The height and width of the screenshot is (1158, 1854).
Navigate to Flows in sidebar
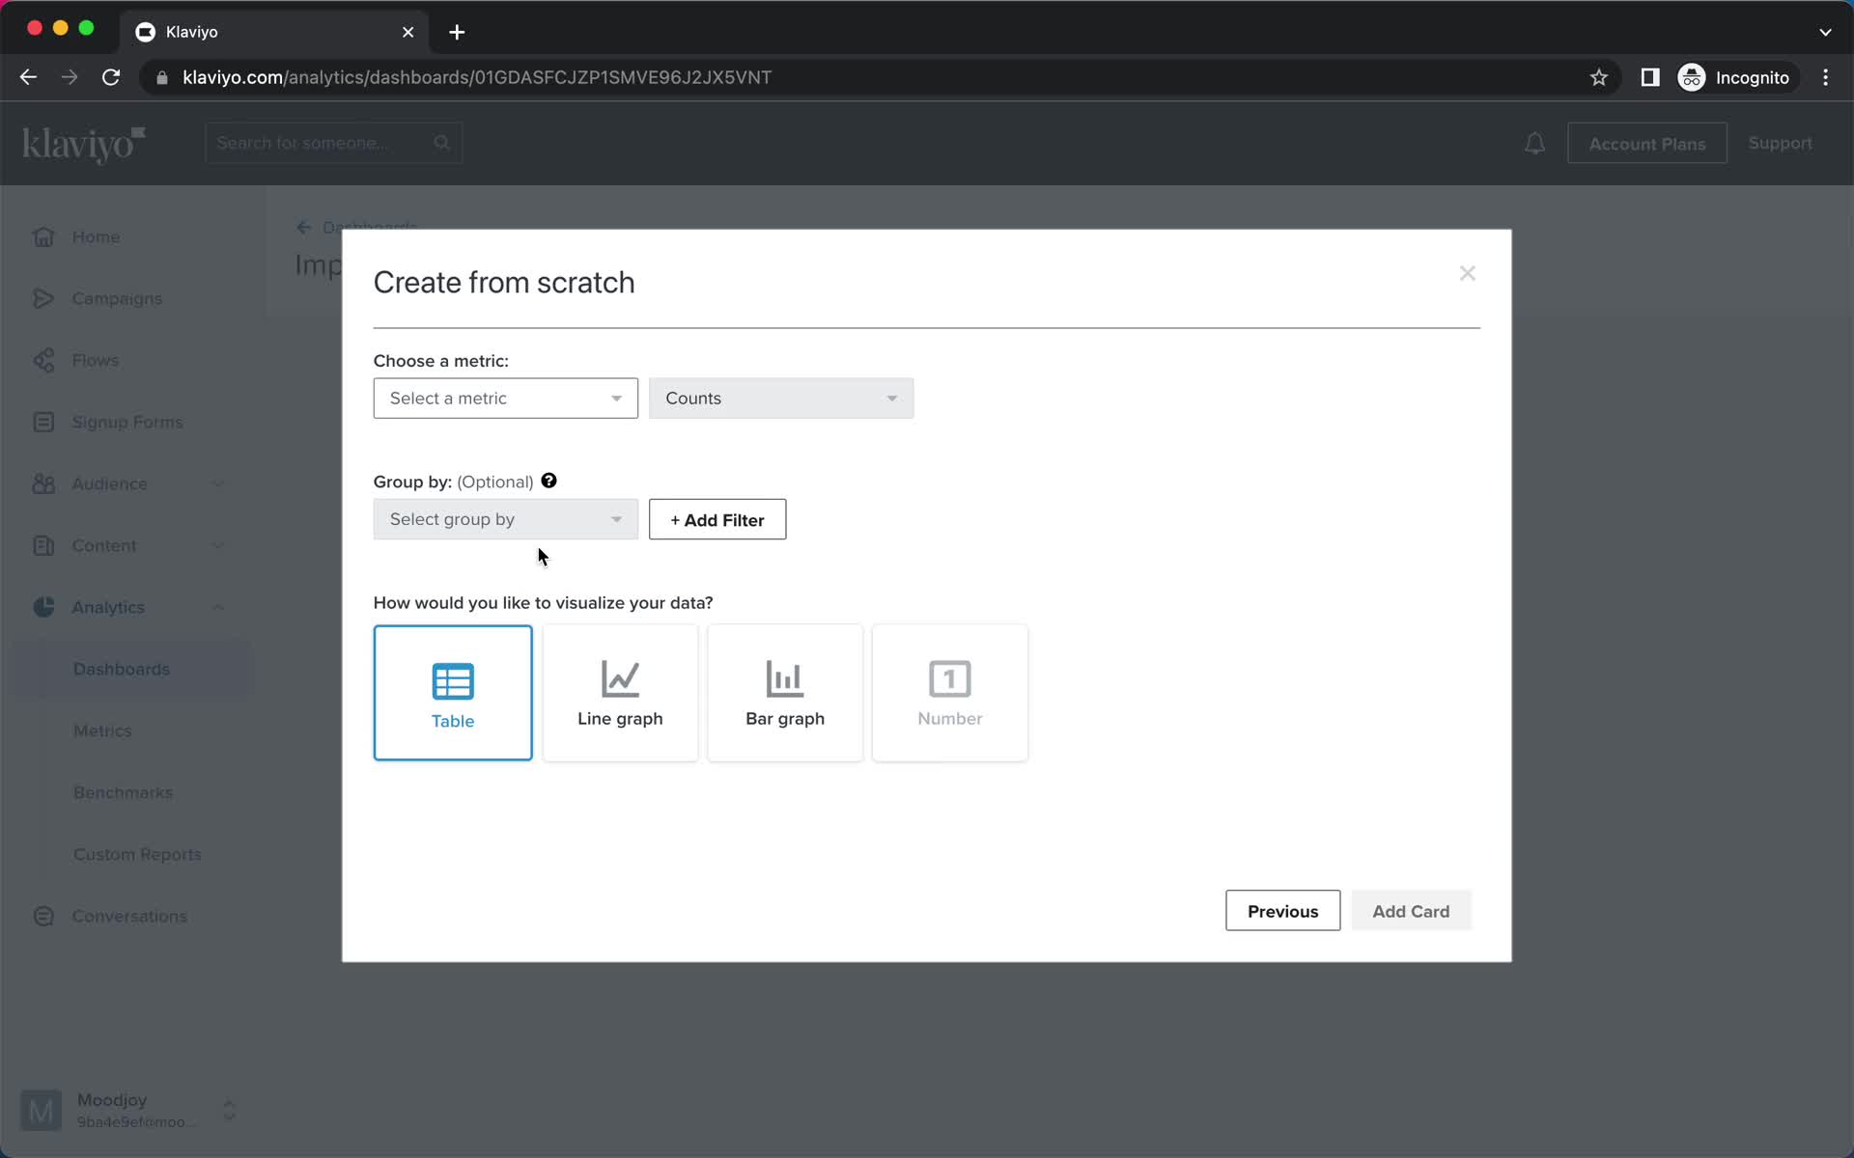pyautogui.click(x=95, y=360)
